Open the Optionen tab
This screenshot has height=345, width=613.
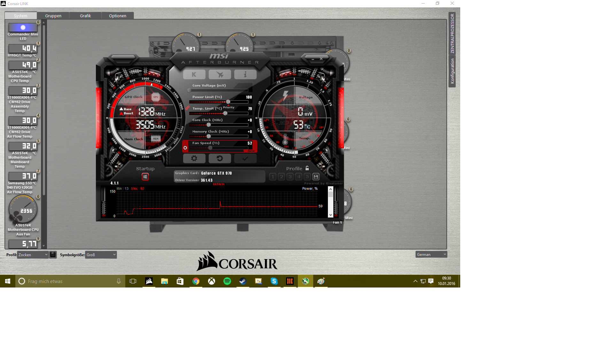[x=118, y=16]
